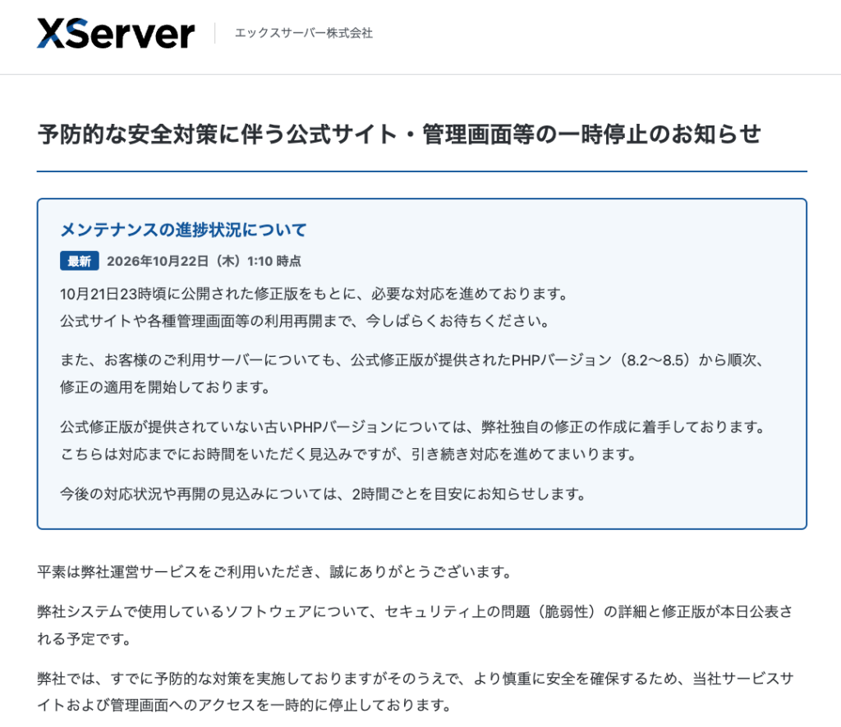841x727 pixels.
Task: Click the XServer logo in the header
Action: [x=115, y=34]
